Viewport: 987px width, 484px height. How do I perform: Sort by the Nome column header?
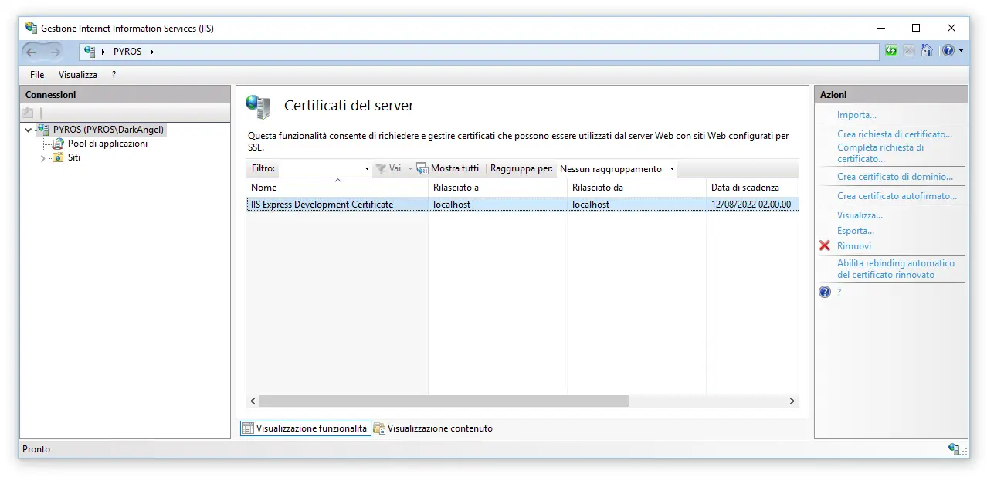coord(337,188)
